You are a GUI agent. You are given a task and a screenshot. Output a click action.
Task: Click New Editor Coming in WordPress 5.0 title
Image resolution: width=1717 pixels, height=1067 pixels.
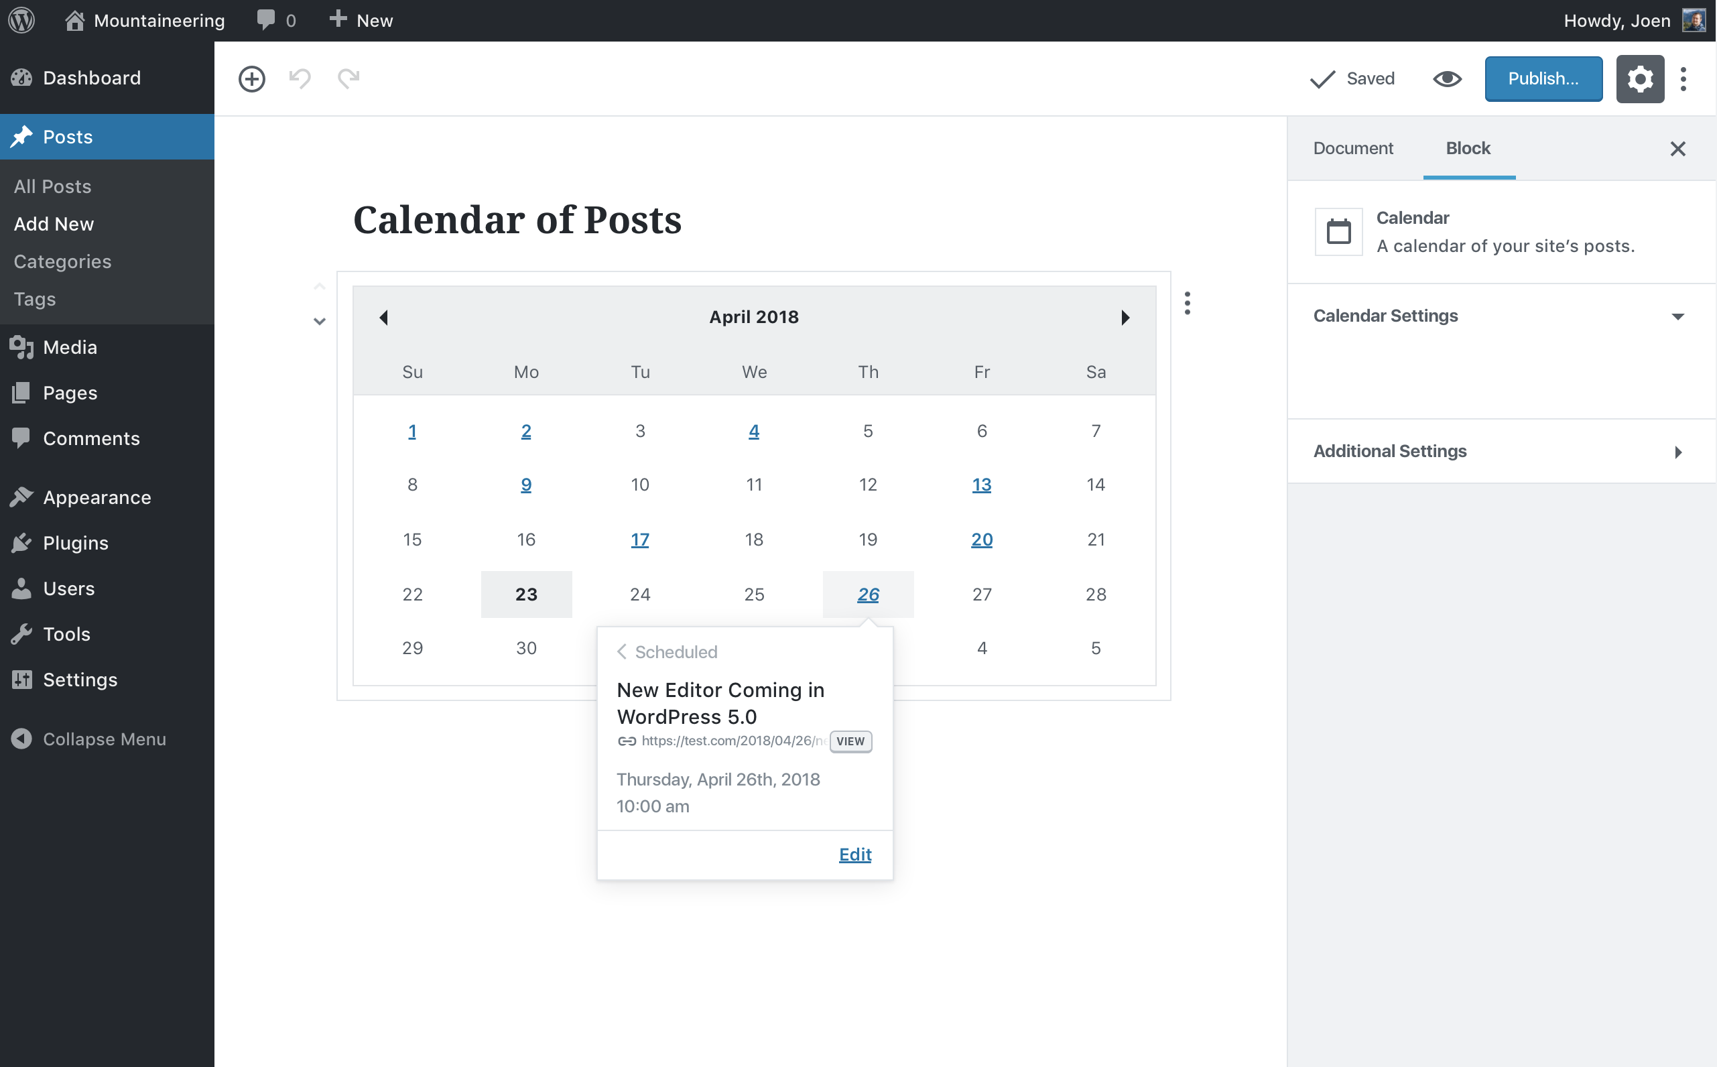(720, 703)
